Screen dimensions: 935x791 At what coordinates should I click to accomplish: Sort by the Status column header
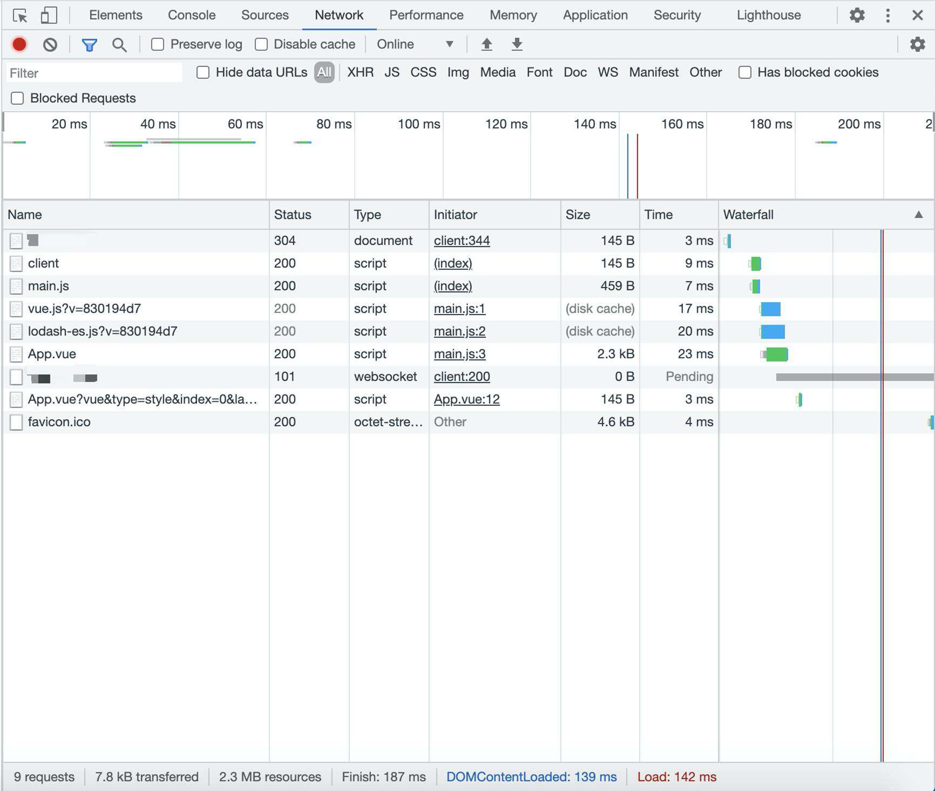(x=309, y=215)
